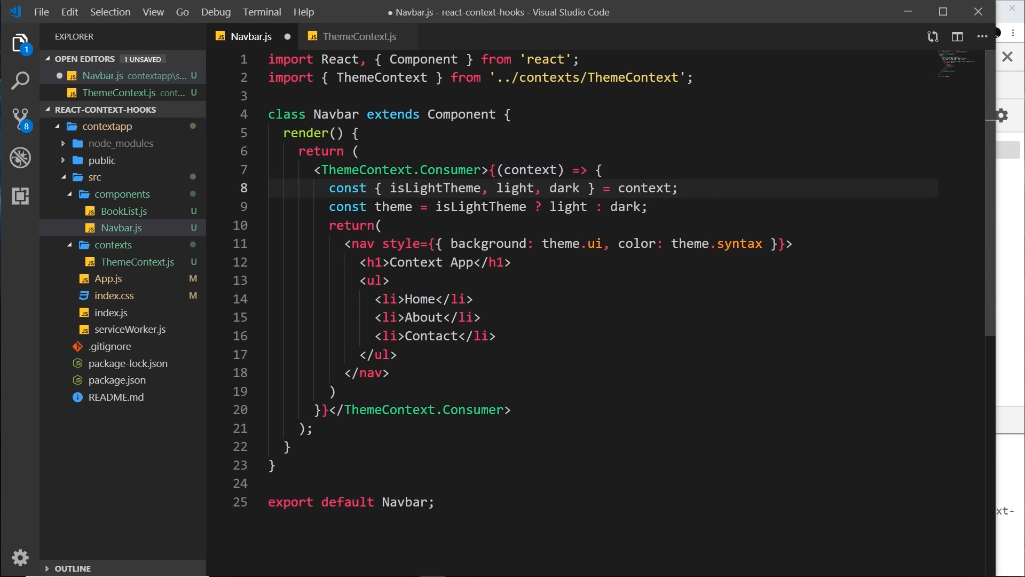
Task: Open the Search view in activity bar
Action: coord(20,81)
